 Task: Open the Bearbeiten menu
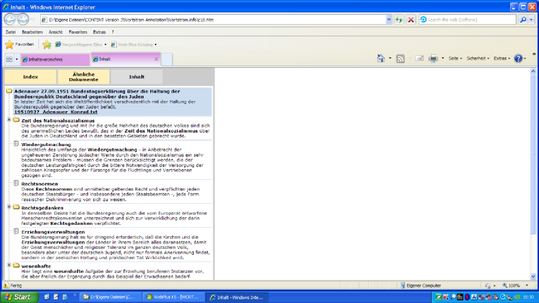(32, 32)
